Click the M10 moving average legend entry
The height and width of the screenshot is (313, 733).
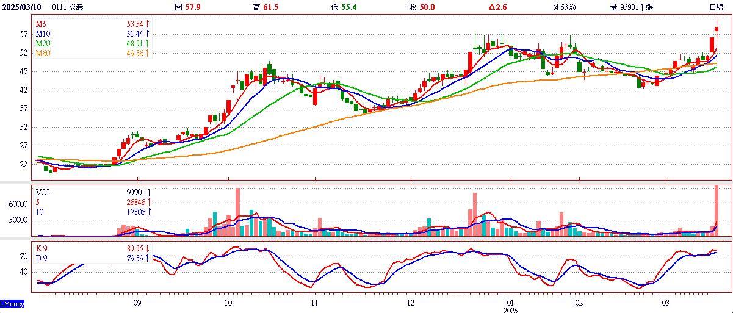click(43, 34)
